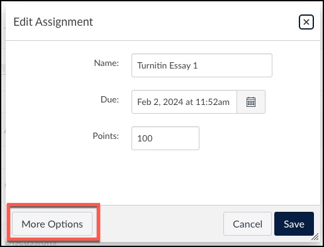Open the calendar date picker icon
The width and height of the screenshot is (324, 247).
(251, 102)
